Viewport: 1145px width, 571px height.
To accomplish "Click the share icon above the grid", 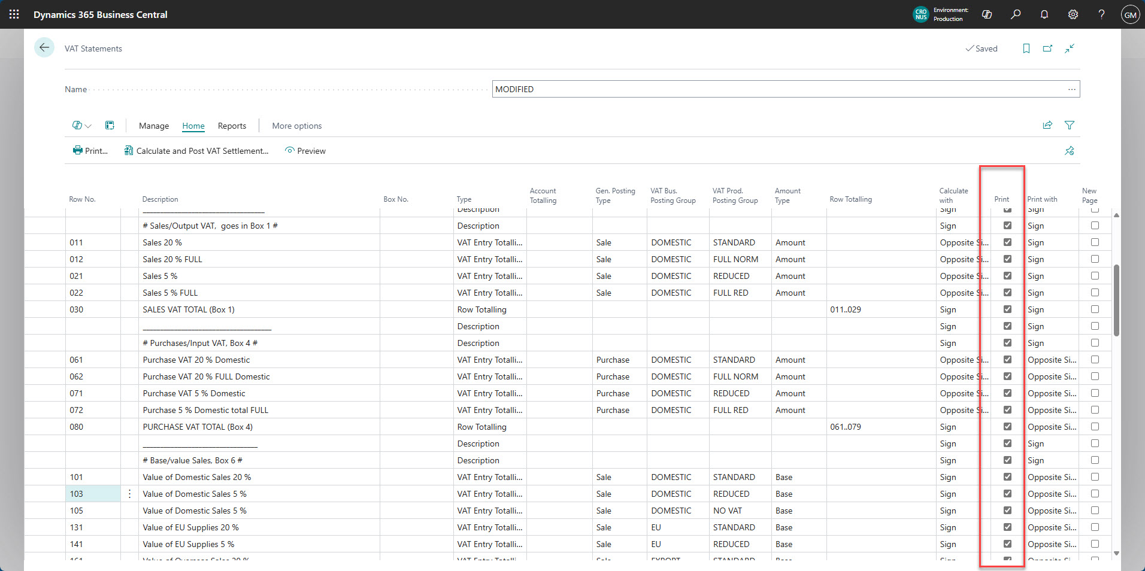I will (x=1047, y=125).
